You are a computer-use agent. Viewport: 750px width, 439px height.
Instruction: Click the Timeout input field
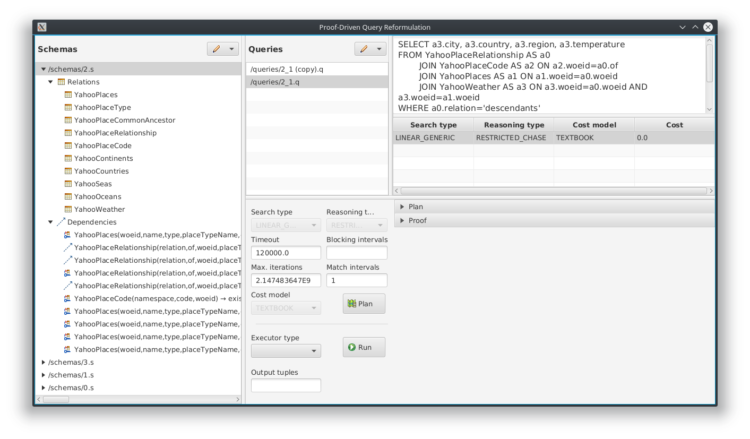coord(286,253)
